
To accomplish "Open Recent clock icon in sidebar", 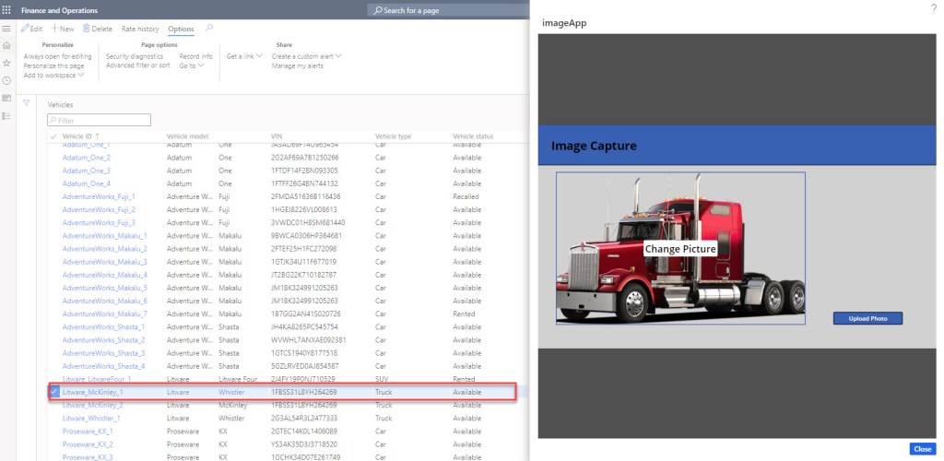I will tap(7, 80).
